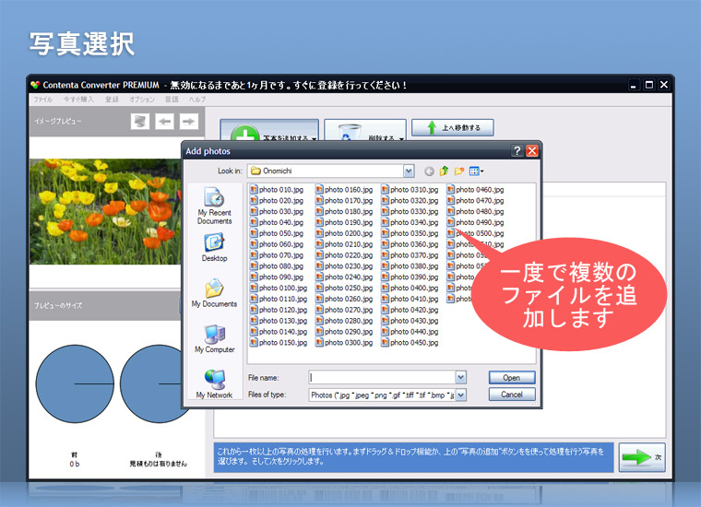The image size is (701, 507).
Task: Select file photo 0100.jpg
Action: click(279, 289)
